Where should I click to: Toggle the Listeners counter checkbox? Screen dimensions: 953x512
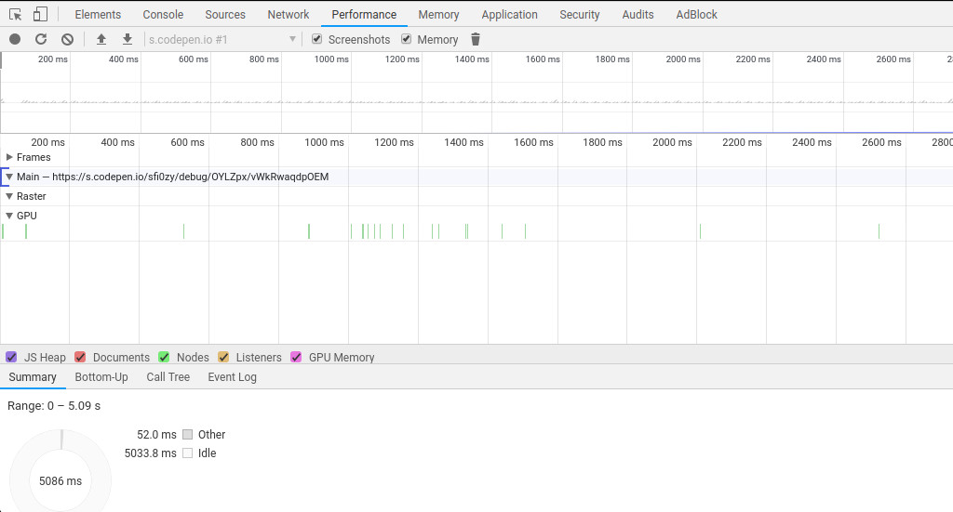click(223, 357)
